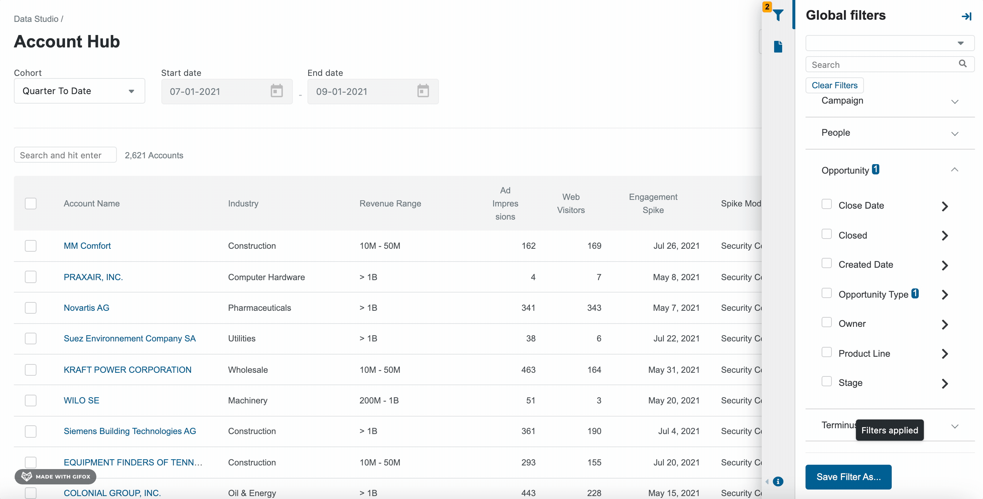Select the Suez Environnement row checkbox
The image size is (983, 499).
point(31,339)
